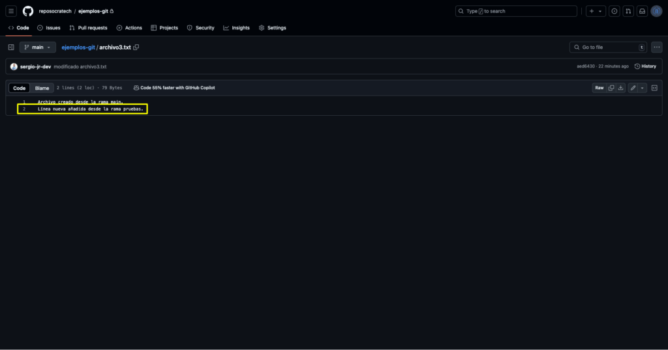The width and height of the screenshot is (668, 350).
Task: Open the user profile avatar menu
Action: [656, 11]
